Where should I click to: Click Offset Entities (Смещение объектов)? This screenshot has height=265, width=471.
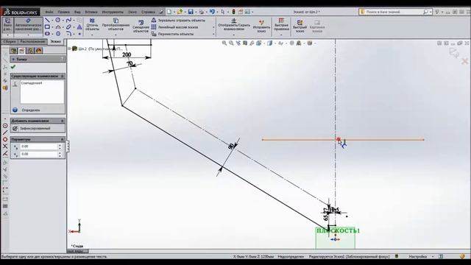[x=141, y=26]
